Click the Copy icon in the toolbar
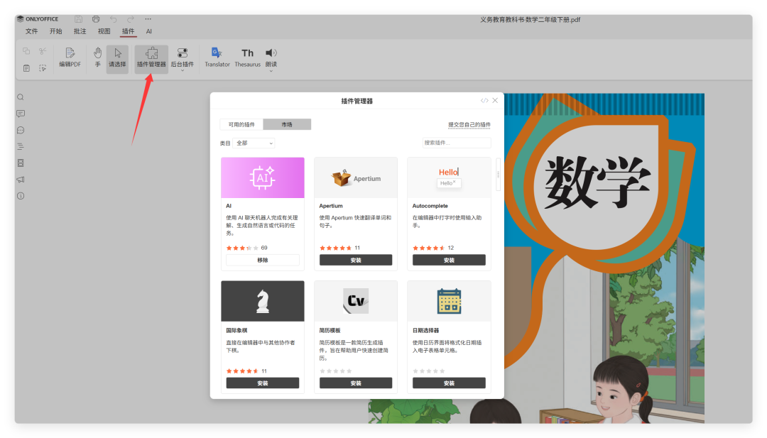Viewport: 767px width, 438px height. coord(26,51)
